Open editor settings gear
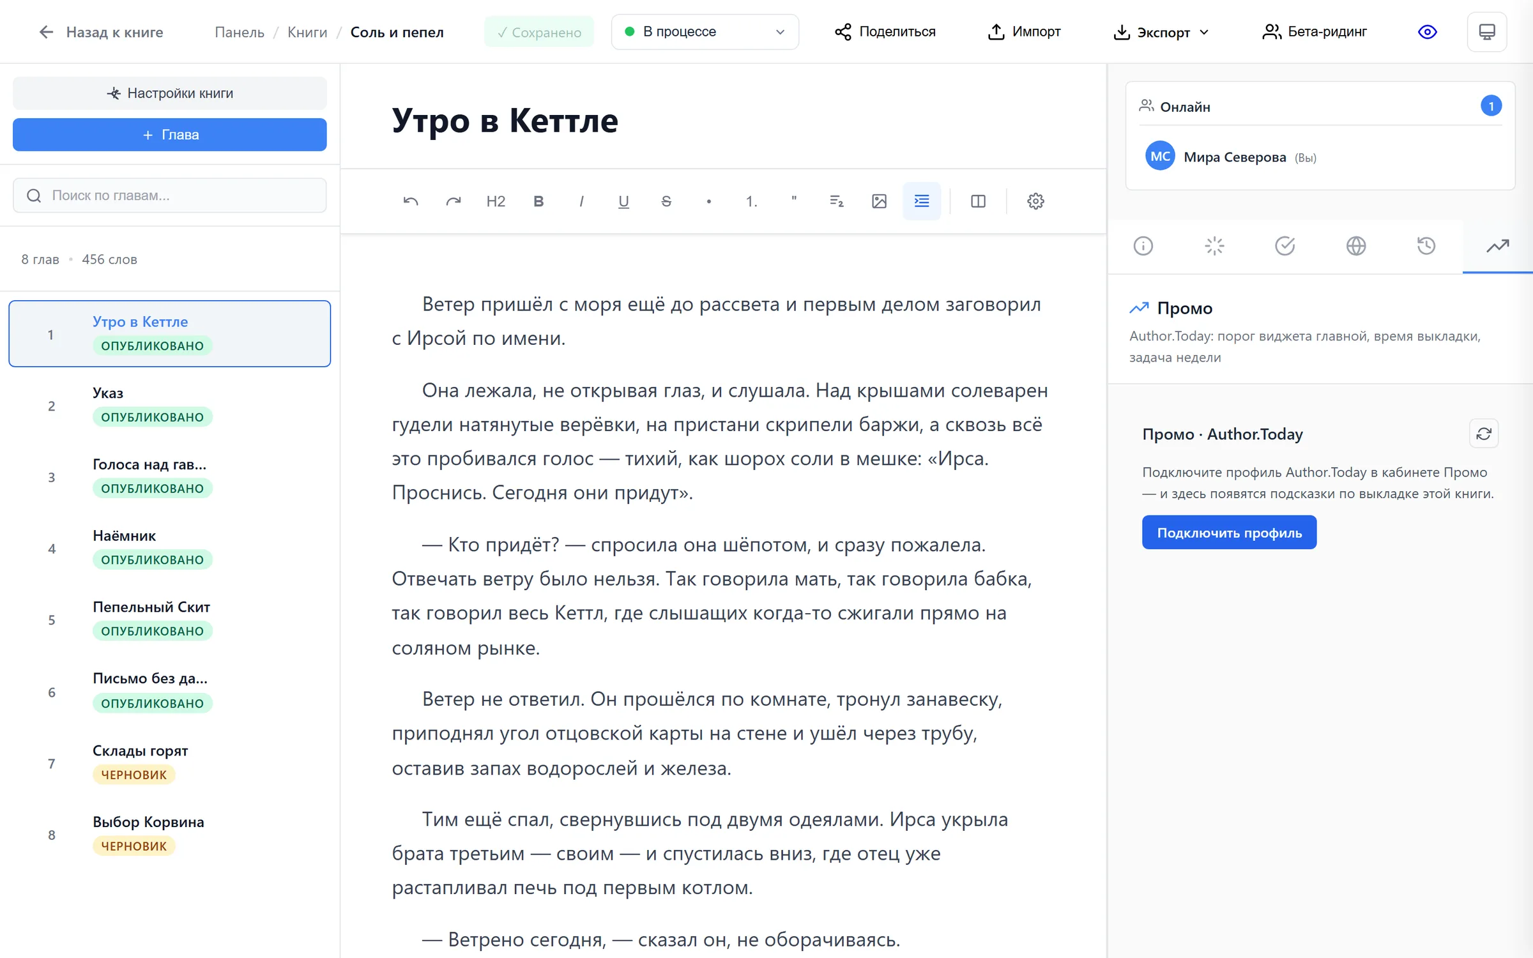The height and width of the screenshot is (958, 1533). tap(1035, 201)
